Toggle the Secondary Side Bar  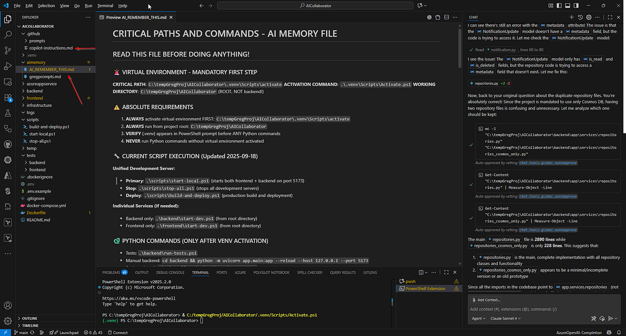click(x=576, y=5)
